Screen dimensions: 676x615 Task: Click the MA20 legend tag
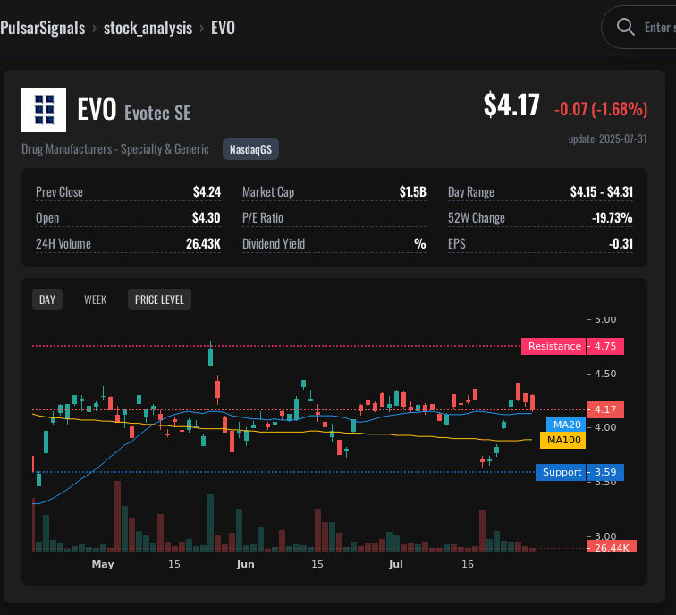click(x=567, y=425)
